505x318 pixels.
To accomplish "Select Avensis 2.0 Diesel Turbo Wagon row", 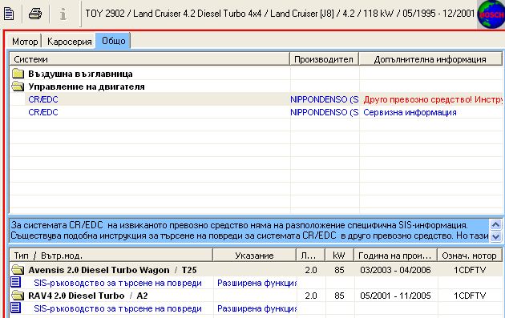I will click(x=256, y=270).
